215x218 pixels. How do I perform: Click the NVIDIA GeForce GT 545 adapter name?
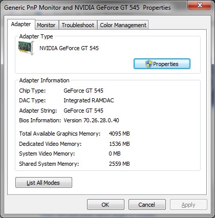(x=69, y=48)
